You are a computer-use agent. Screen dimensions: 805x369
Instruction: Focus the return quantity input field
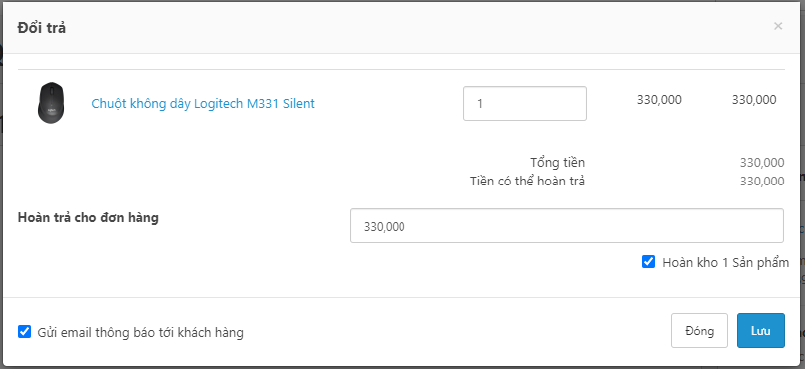click(525, 103)
